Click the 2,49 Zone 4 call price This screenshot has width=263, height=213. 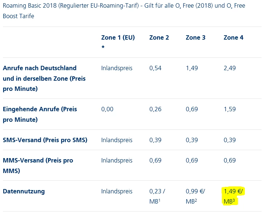click(230, 68)
